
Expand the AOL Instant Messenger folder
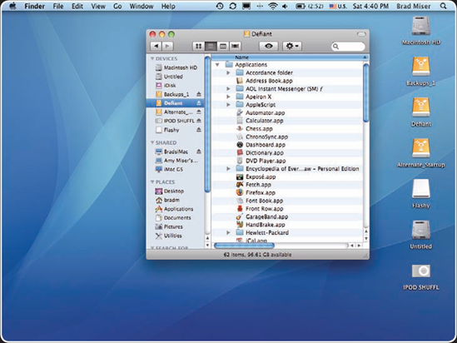pos(228,88)
